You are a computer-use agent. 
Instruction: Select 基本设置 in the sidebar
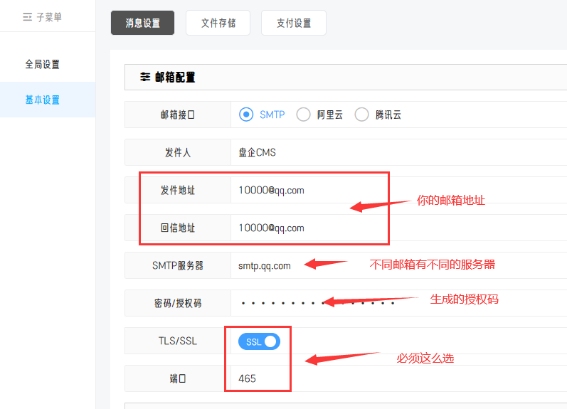point(43,100)
